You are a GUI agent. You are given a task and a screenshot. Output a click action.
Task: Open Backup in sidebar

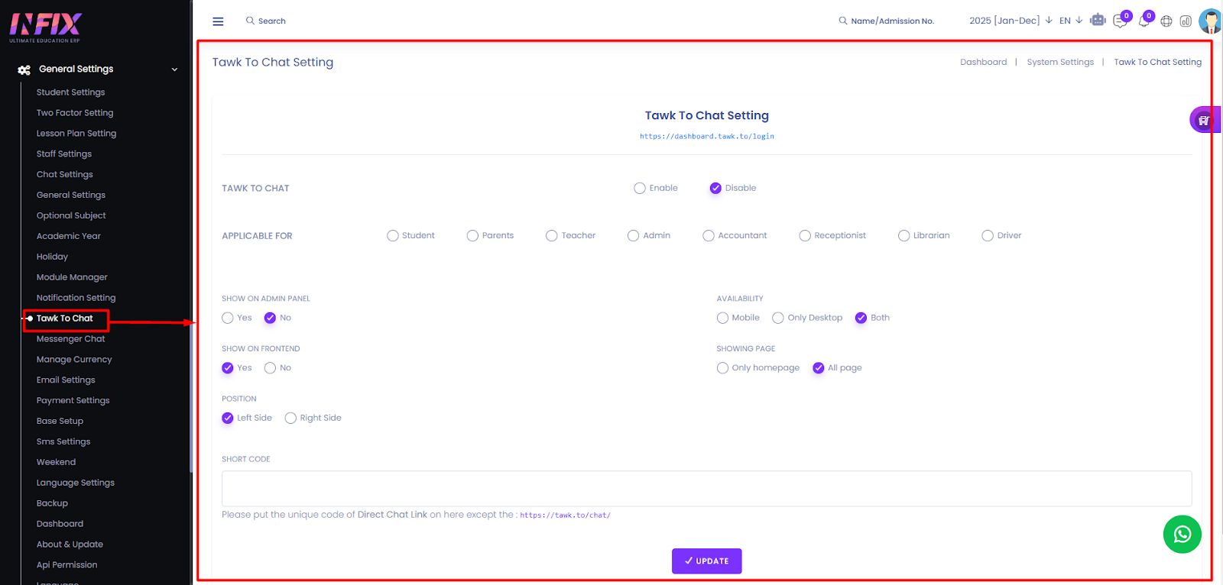[52, 504]
